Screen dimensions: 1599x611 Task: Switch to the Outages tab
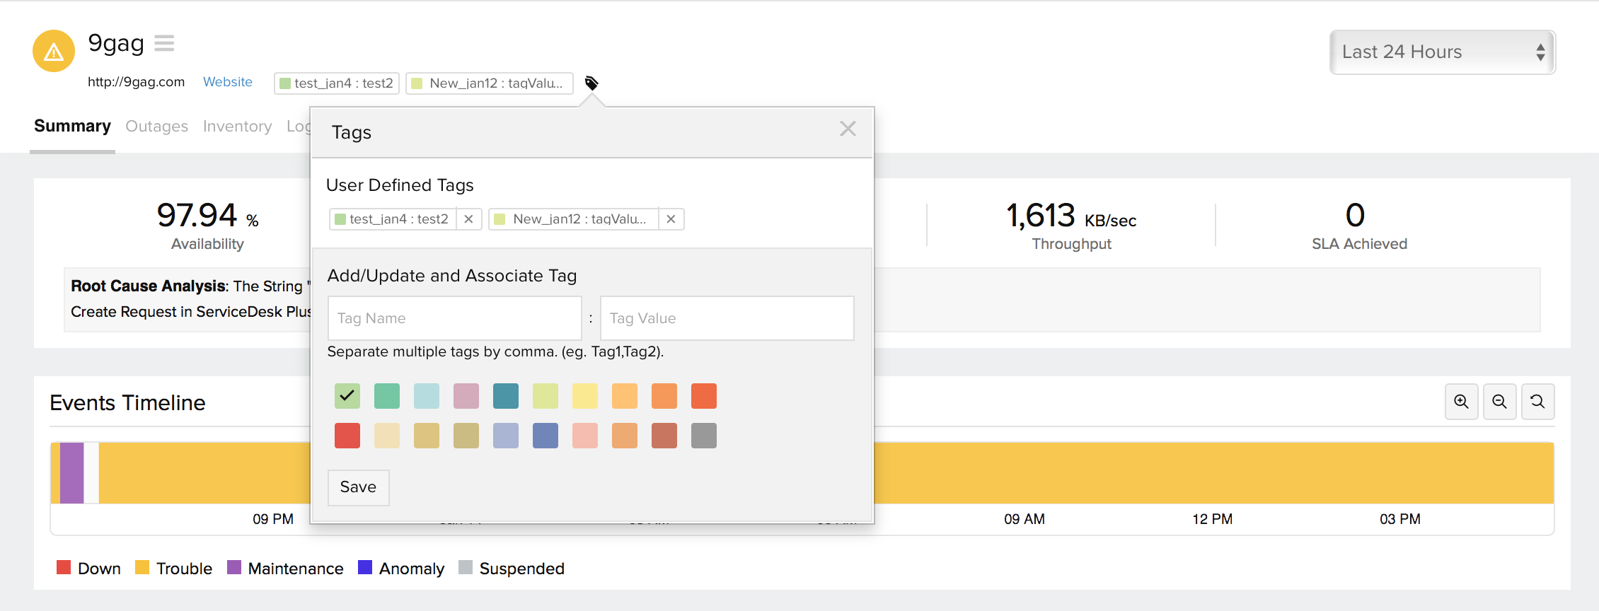coord(156,127)
